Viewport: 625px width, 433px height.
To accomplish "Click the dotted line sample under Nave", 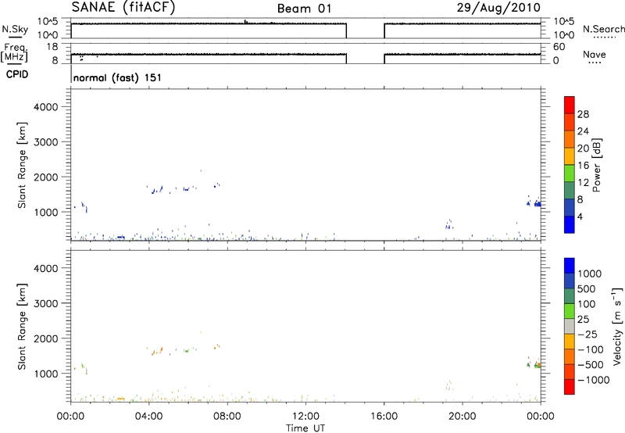I will click(x=595, y=63).
